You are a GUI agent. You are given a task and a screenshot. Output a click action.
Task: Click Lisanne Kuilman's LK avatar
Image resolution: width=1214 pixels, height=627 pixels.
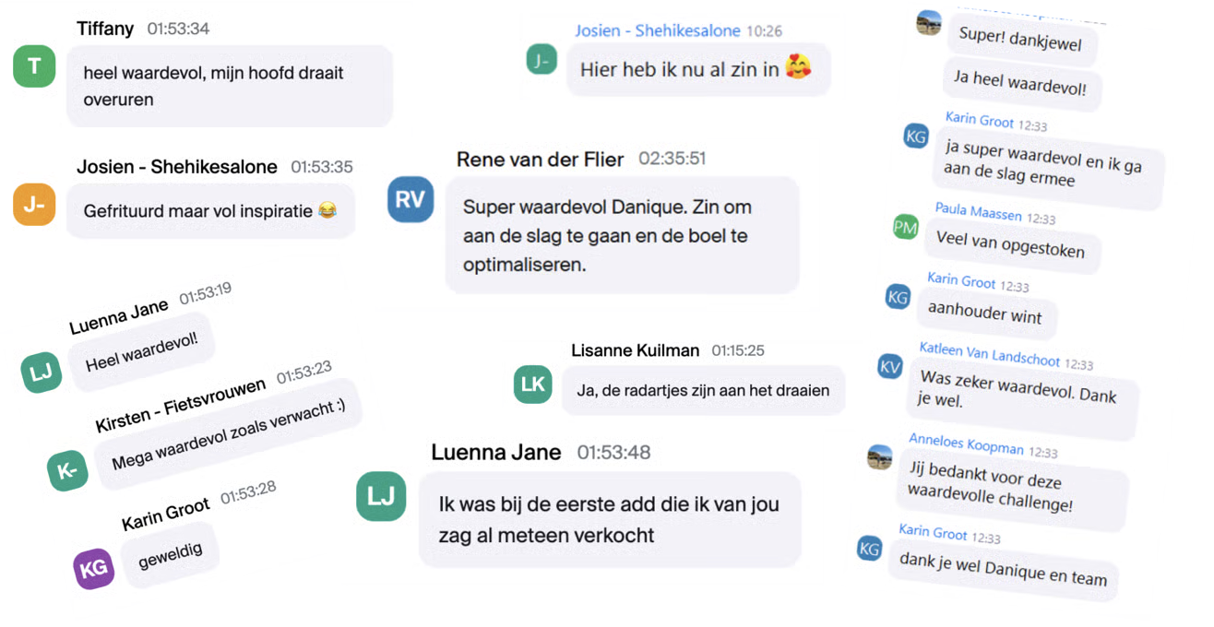pos(532,384)
